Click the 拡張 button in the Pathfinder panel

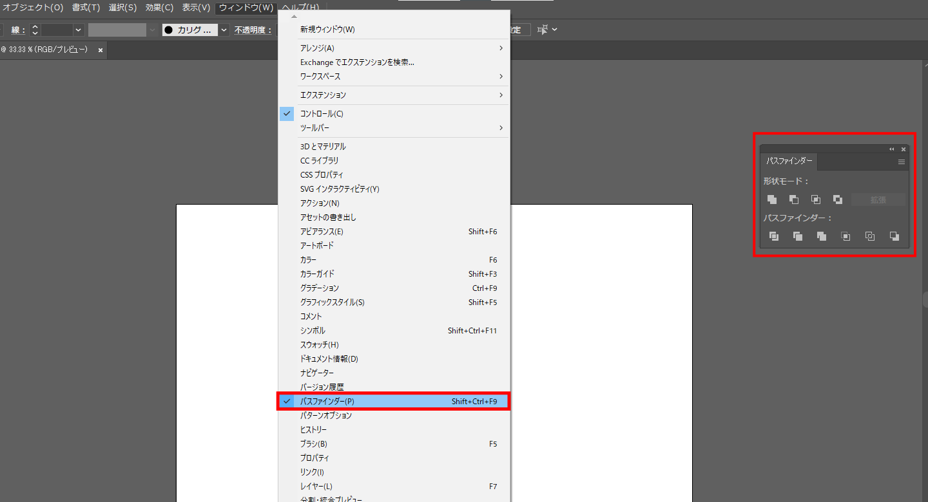point(878,200)
